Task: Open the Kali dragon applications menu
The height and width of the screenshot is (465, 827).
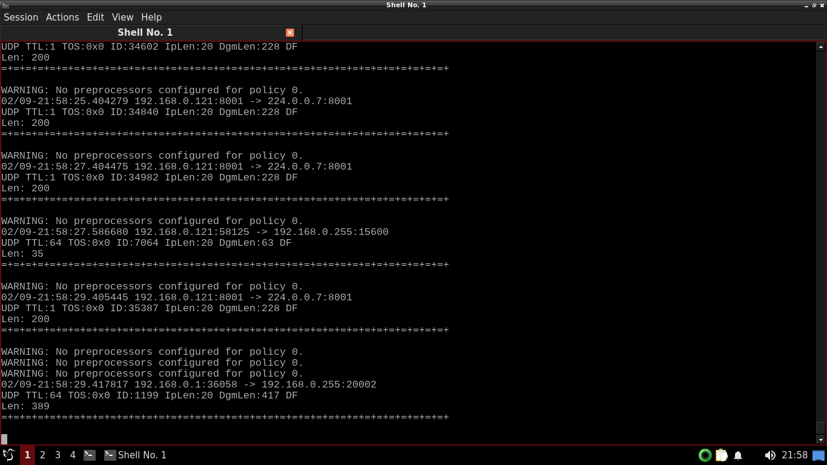Action: point(9,455)
